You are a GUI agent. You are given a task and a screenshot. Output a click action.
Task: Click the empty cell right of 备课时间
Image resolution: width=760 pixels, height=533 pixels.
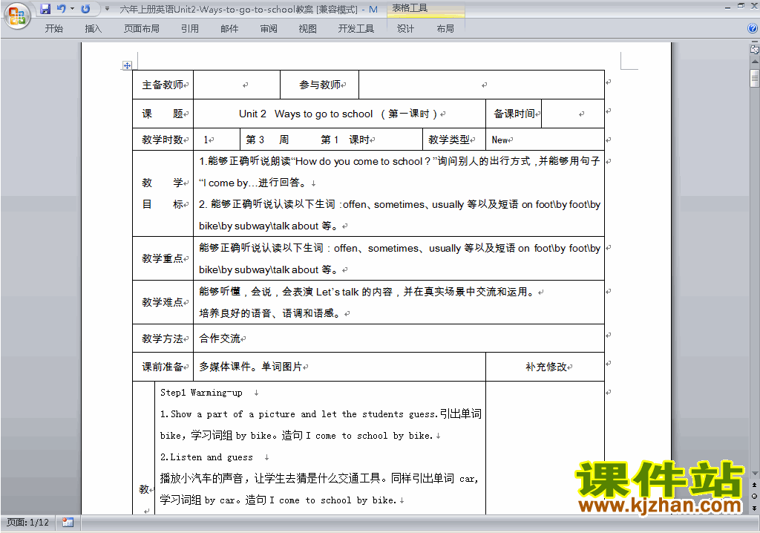click(573, 114)
